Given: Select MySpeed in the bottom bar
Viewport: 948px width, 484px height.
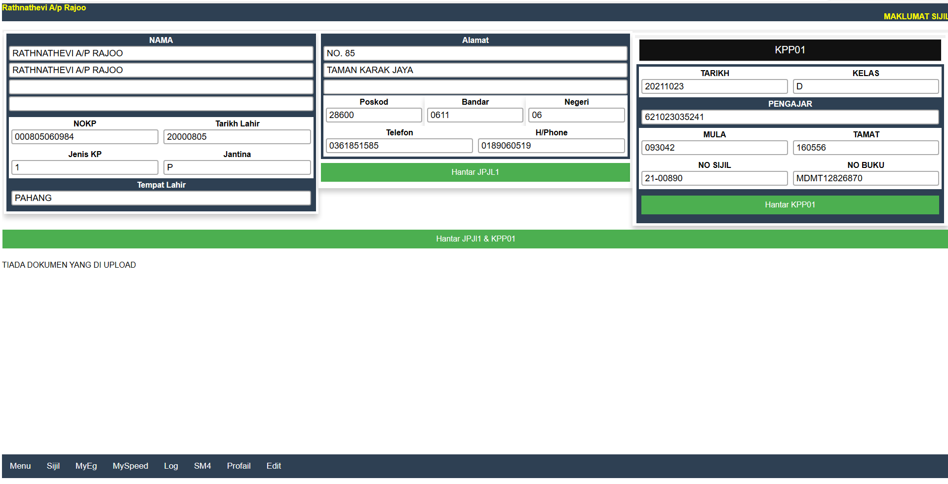Looking at the screenshot, I should [130, 466].
